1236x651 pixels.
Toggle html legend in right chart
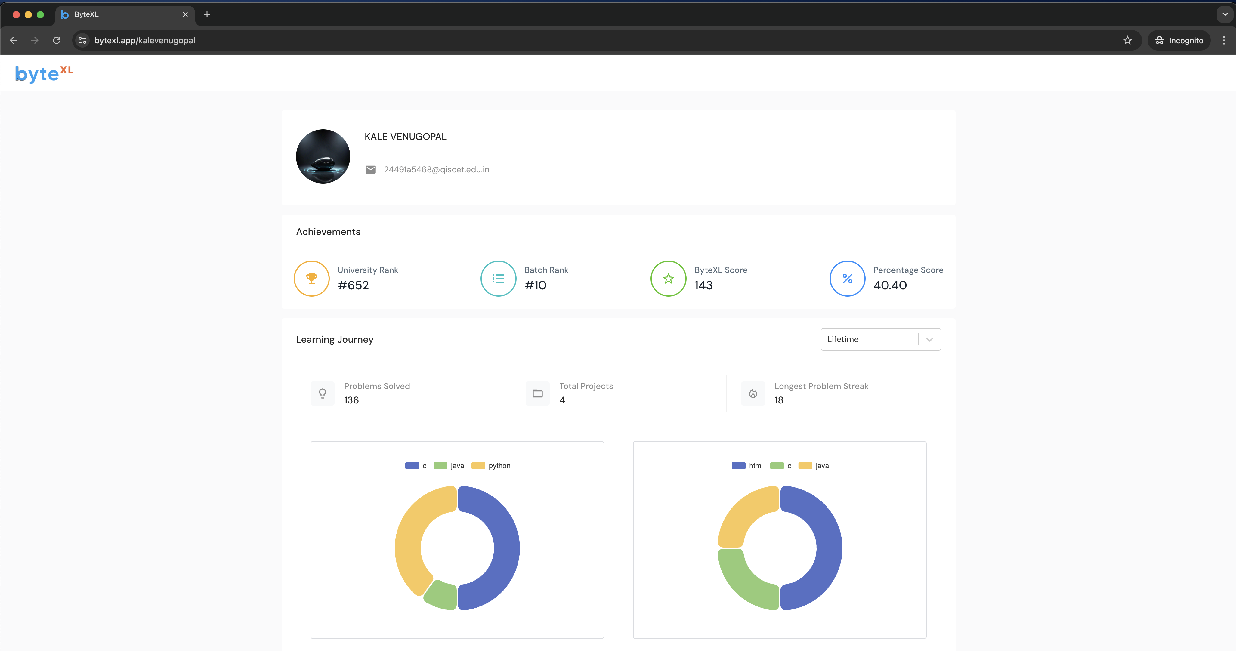point(747,465)
